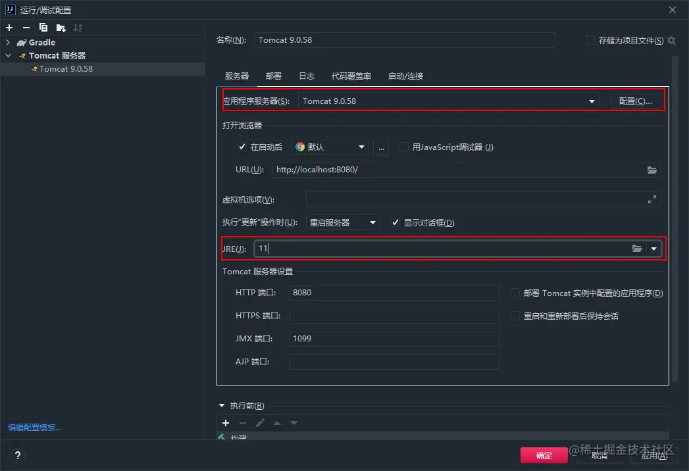Toggle the show dialog checkbox
Image resolution: width=689 pixels, height=471 pixels.
point(396,222)
